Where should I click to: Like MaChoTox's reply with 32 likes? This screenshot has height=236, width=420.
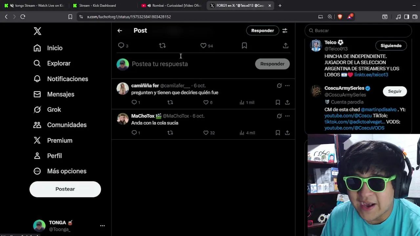click(x=206, y=132)
